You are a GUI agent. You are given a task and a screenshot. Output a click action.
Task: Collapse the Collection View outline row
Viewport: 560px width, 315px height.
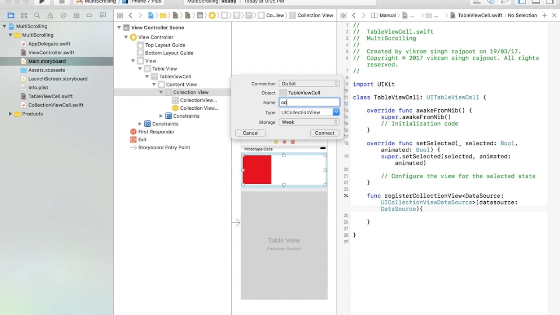click(x=161, y=92)
